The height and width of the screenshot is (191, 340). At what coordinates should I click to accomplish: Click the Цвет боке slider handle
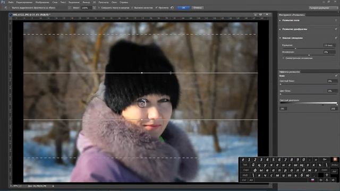click(x=280, y=94)
